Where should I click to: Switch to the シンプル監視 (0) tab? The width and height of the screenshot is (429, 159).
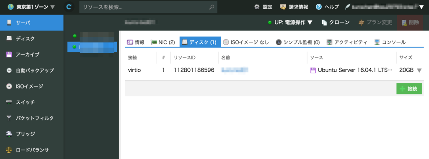point(298,42)
